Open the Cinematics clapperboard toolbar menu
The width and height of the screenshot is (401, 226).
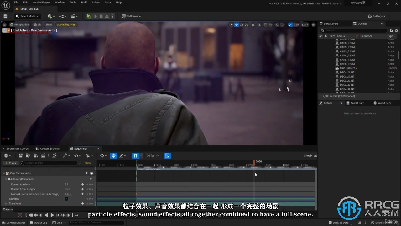click(74, 16)
